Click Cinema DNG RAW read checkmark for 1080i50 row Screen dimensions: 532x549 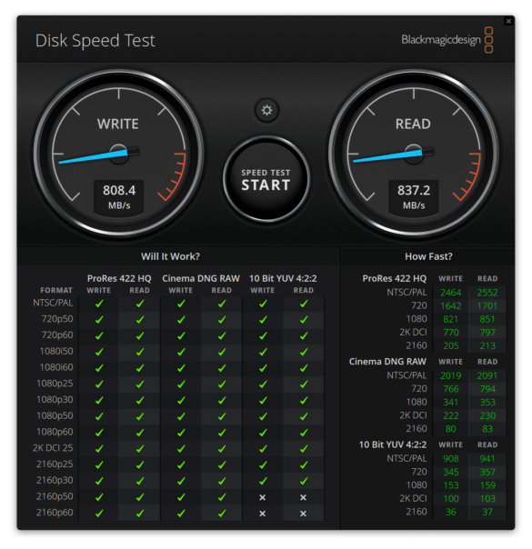pos(222,352)
